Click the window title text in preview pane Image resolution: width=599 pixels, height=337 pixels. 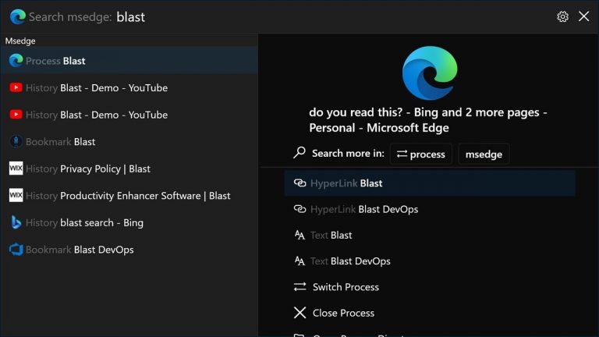tap(428, 120)
